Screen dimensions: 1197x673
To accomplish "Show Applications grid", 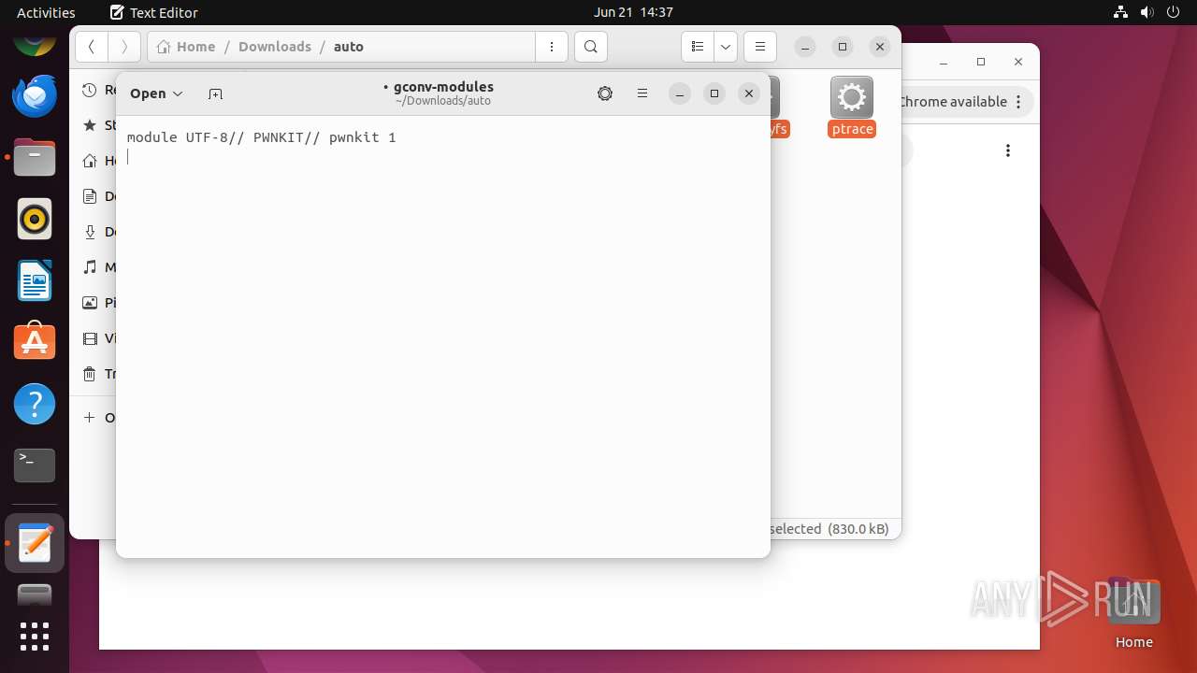I will 35,637.
